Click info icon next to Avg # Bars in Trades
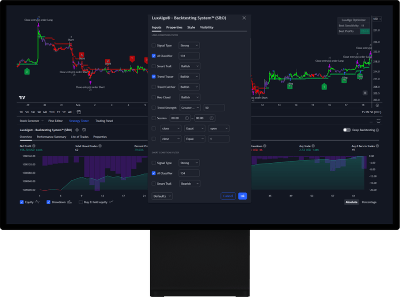This screenshot has height=297, width=400. coord(377,146)
